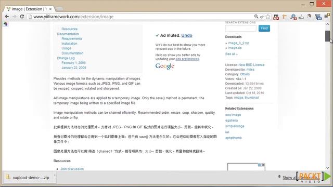Viewport: 333px width, 187px height.
Task: Click the Google logo in ad area
Action: tap(165, 66)
